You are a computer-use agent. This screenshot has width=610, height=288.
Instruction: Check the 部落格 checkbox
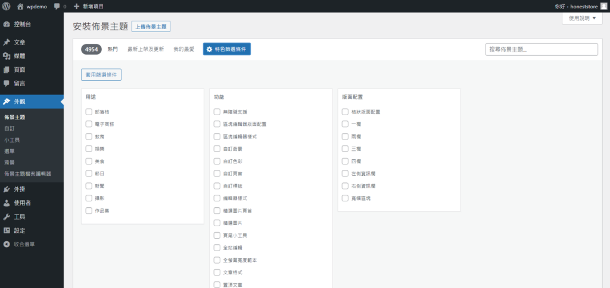click(89, 112)
